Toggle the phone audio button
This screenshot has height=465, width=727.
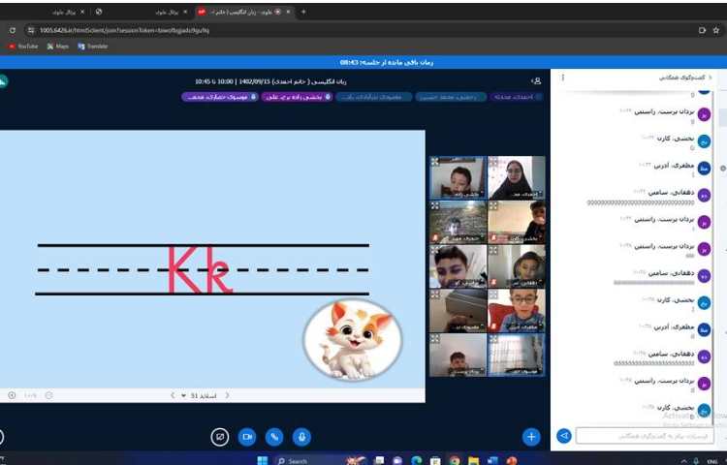274,437
